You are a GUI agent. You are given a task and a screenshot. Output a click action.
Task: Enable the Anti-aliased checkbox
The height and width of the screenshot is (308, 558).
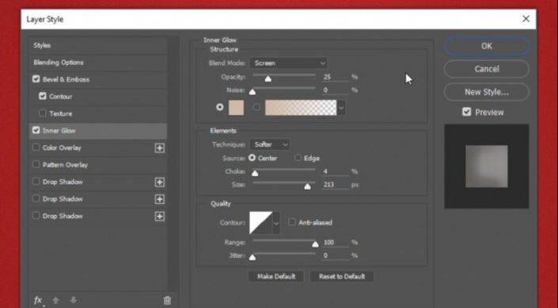[291, 222]
